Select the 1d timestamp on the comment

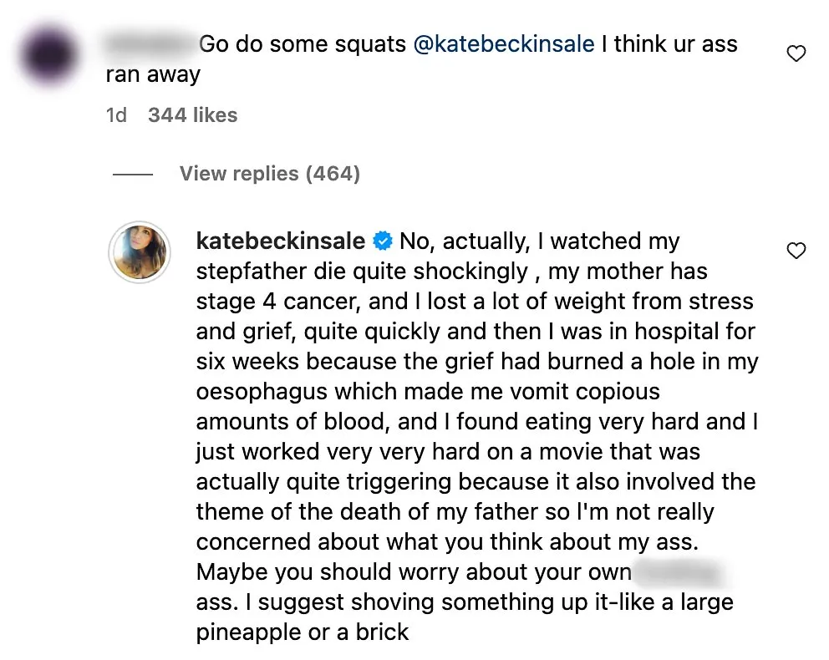pos(116,115)
